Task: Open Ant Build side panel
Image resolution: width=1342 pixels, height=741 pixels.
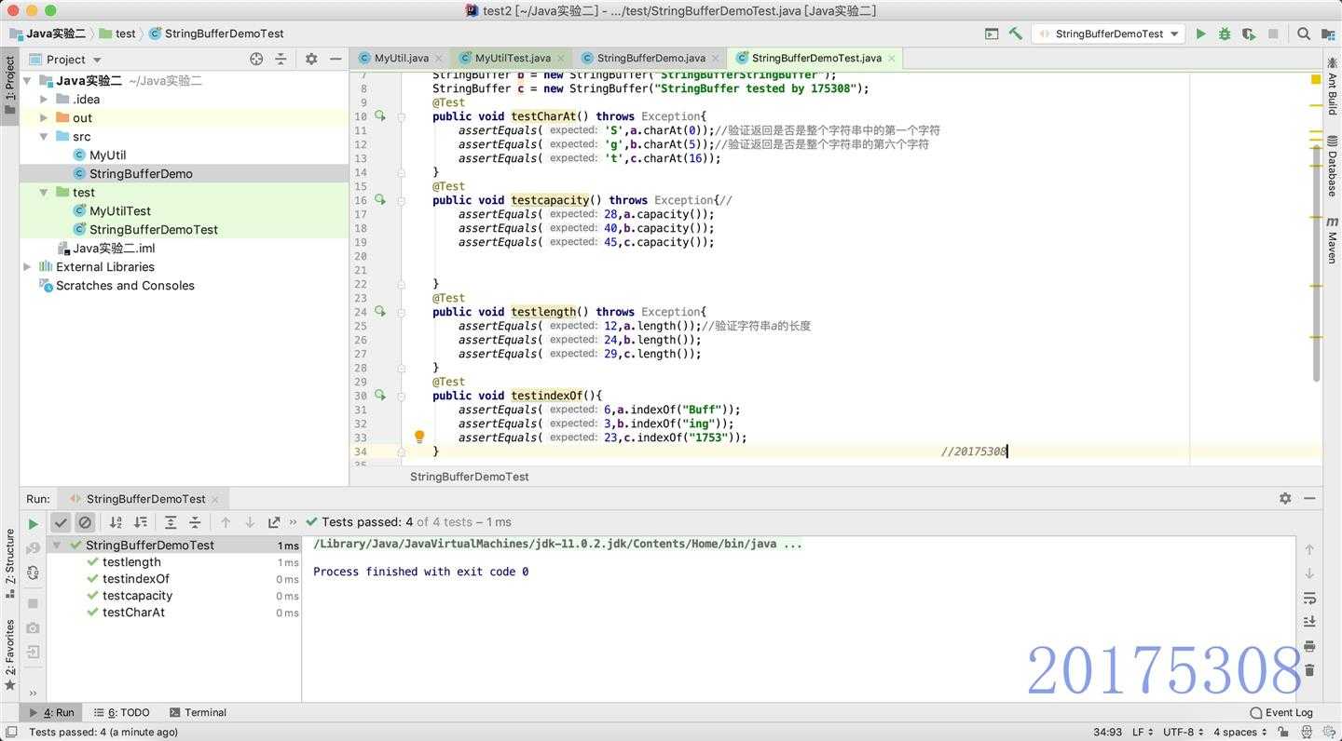Action: coord(1333,85)
